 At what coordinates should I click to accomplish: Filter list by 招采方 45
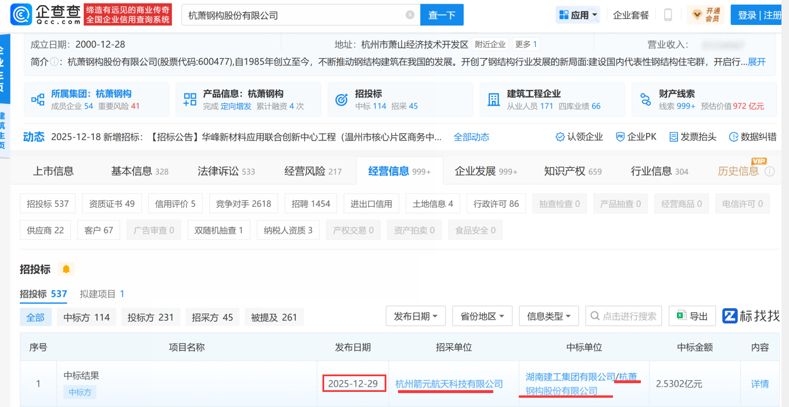point(212,317)
